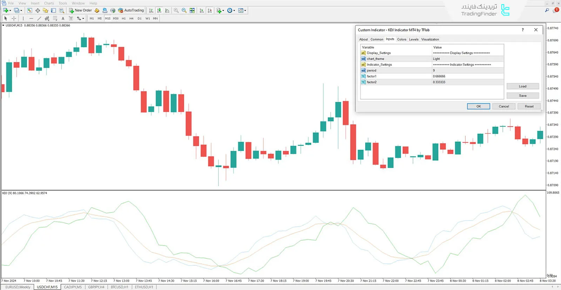561x290 pixels.
Task: Click the Zoom In magnifier icon
Action: (x=176, y=10)
